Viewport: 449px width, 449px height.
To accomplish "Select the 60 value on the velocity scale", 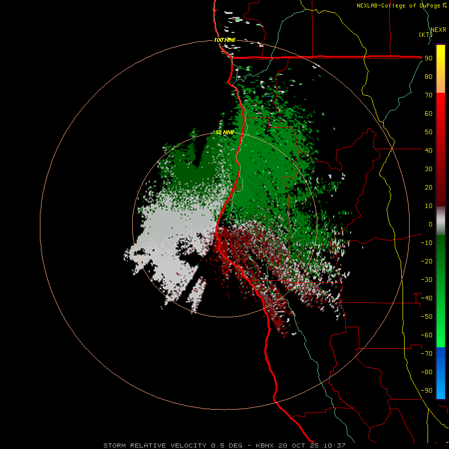I will (x=429, y=114).
